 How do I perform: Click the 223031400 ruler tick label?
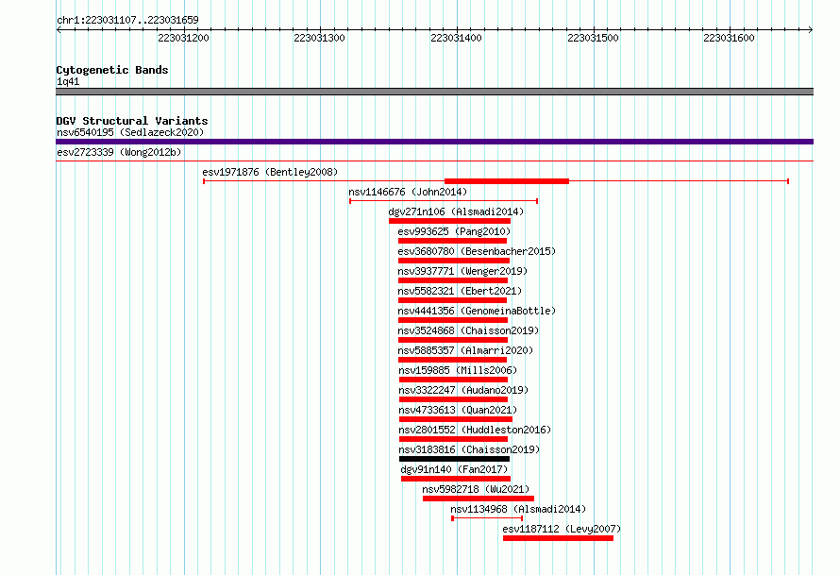tap(456, 38)
